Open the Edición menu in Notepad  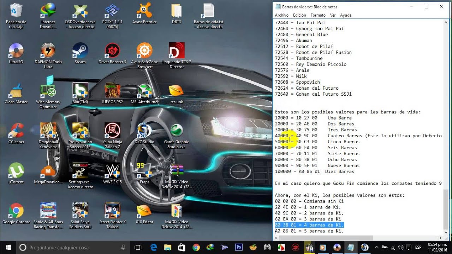(299, 15)
